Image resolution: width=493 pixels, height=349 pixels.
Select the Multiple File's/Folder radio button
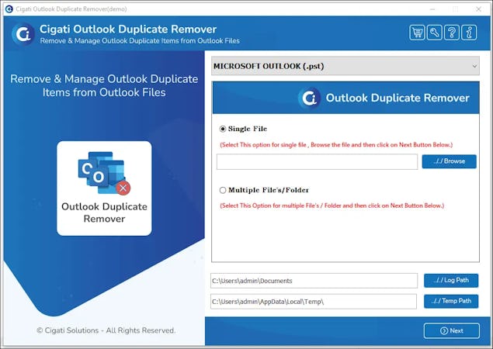223,190
